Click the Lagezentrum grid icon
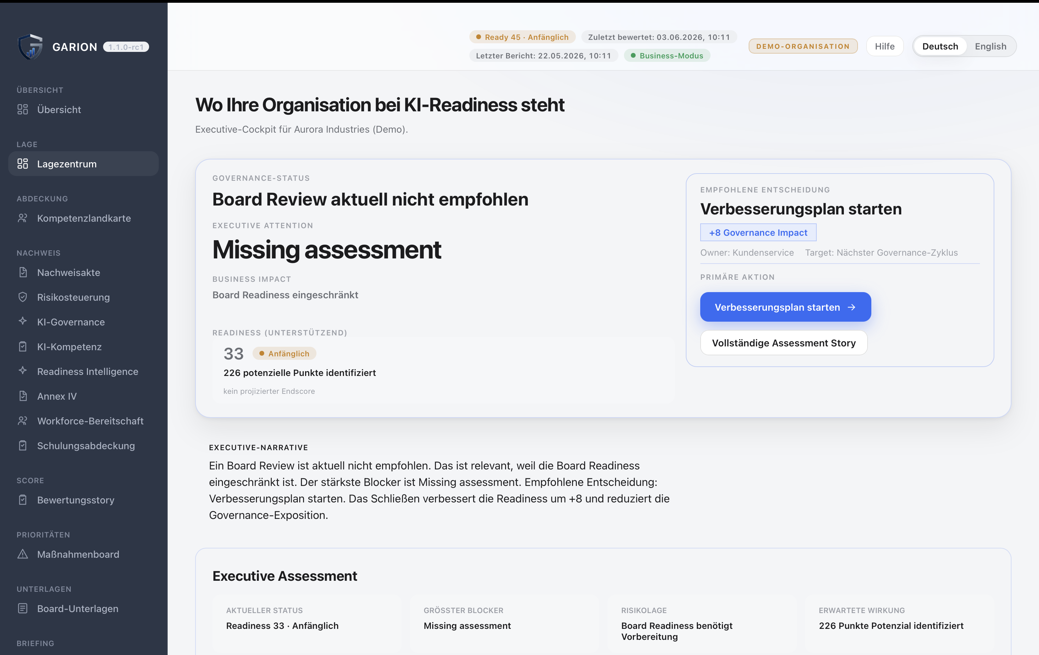The height and width of the screenshot is (655, 1039). (x=22, y=164)
